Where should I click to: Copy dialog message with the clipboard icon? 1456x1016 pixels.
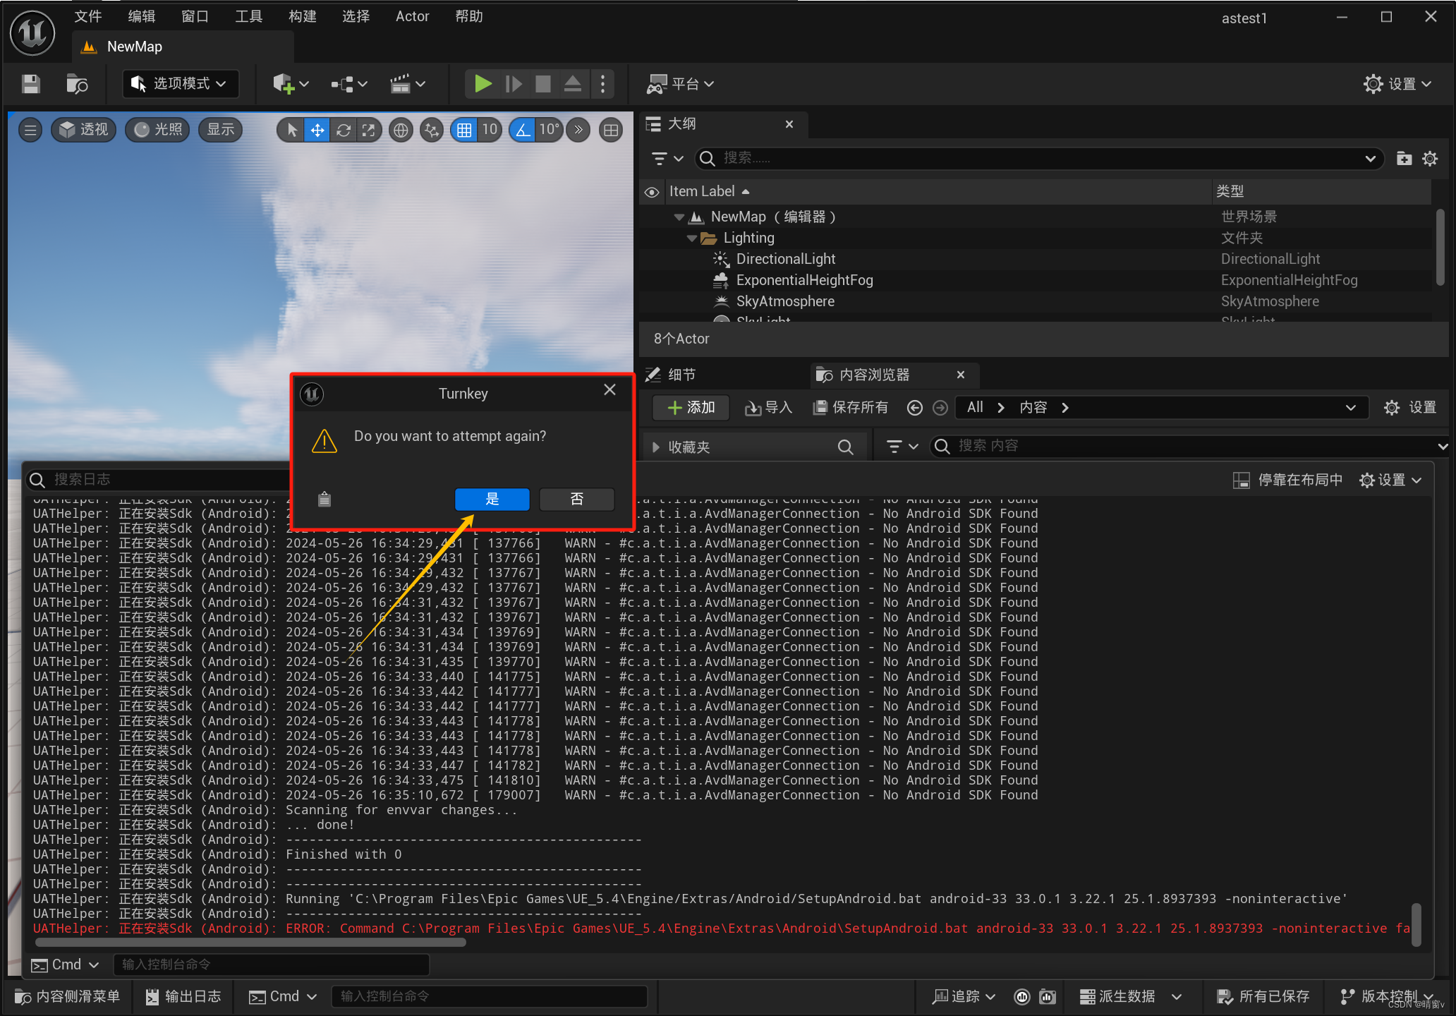pyautogui.click(x=324, y=499)
